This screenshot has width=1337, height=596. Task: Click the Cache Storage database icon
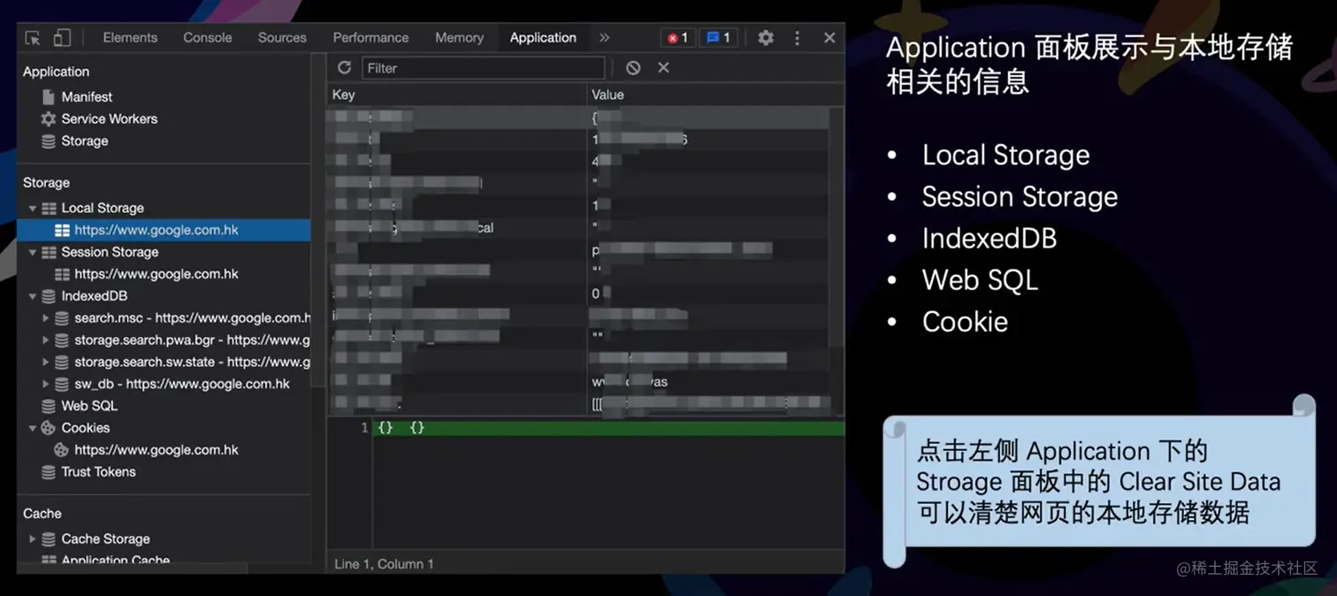49,539
